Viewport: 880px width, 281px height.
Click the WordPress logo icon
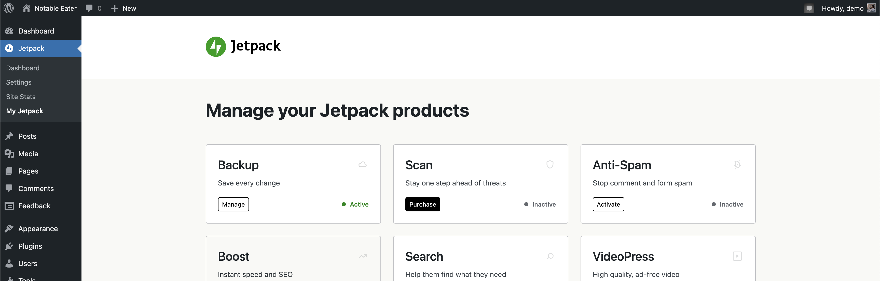click(x=9, y=8)
